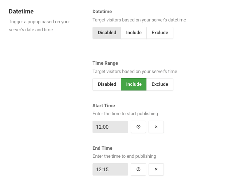Image resolution: width=236 pixels, height=185 pixels.
Task: Click the small Datetime label above the buttons
Action: click(x=102, y=11)
